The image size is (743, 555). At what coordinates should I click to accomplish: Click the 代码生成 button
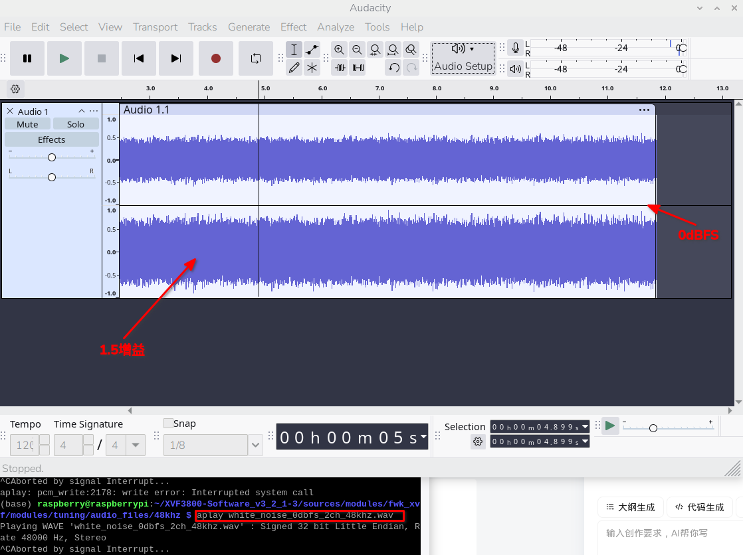click(x=700, y=507)
